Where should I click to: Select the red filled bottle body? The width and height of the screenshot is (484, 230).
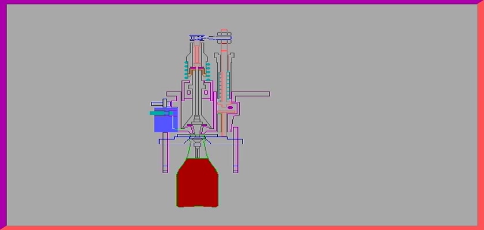click(x=198, y=183)
